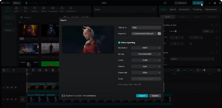Click the Export to path field
The width and height of the screenshot is (222, 108).
point(144,33)
